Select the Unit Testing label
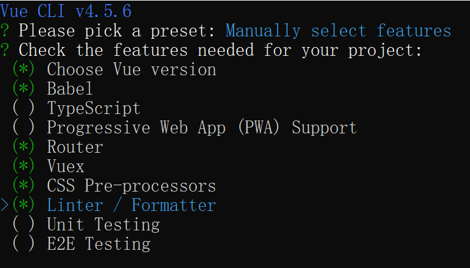Image resolution: width=470 pixels, height=268 pixels. click(x=103, y=225)
